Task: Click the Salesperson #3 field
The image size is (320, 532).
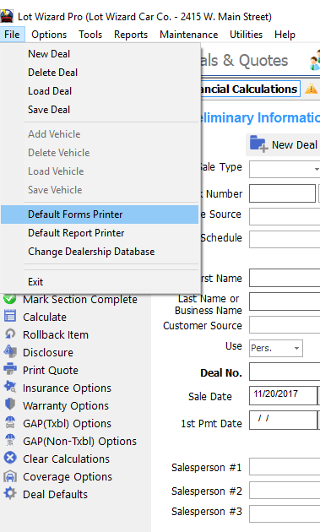Action: [x=285, y=513]
